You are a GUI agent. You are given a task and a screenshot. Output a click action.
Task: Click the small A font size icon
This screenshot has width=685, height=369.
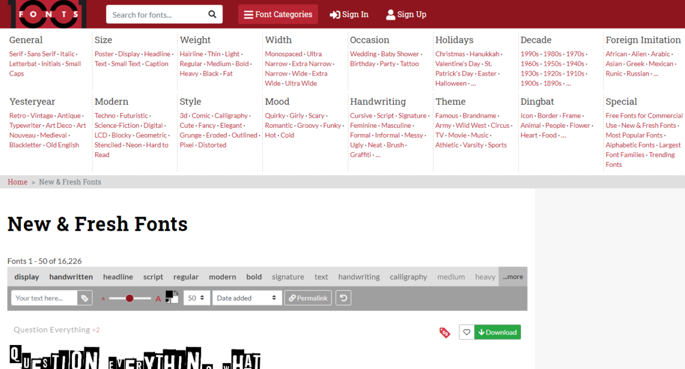coord(103,299)
